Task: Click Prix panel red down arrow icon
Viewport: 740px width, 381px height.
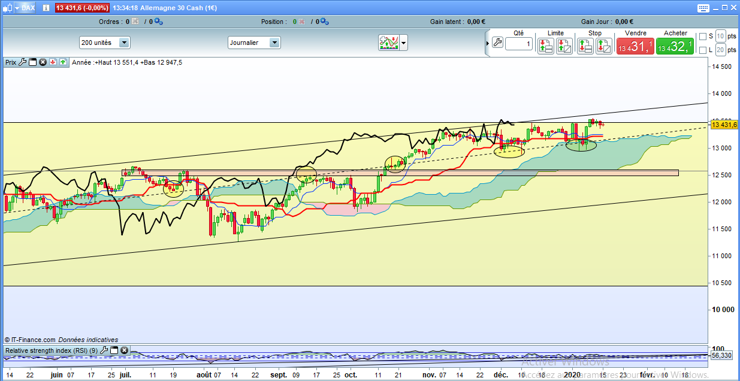Action: pos(53,62)
